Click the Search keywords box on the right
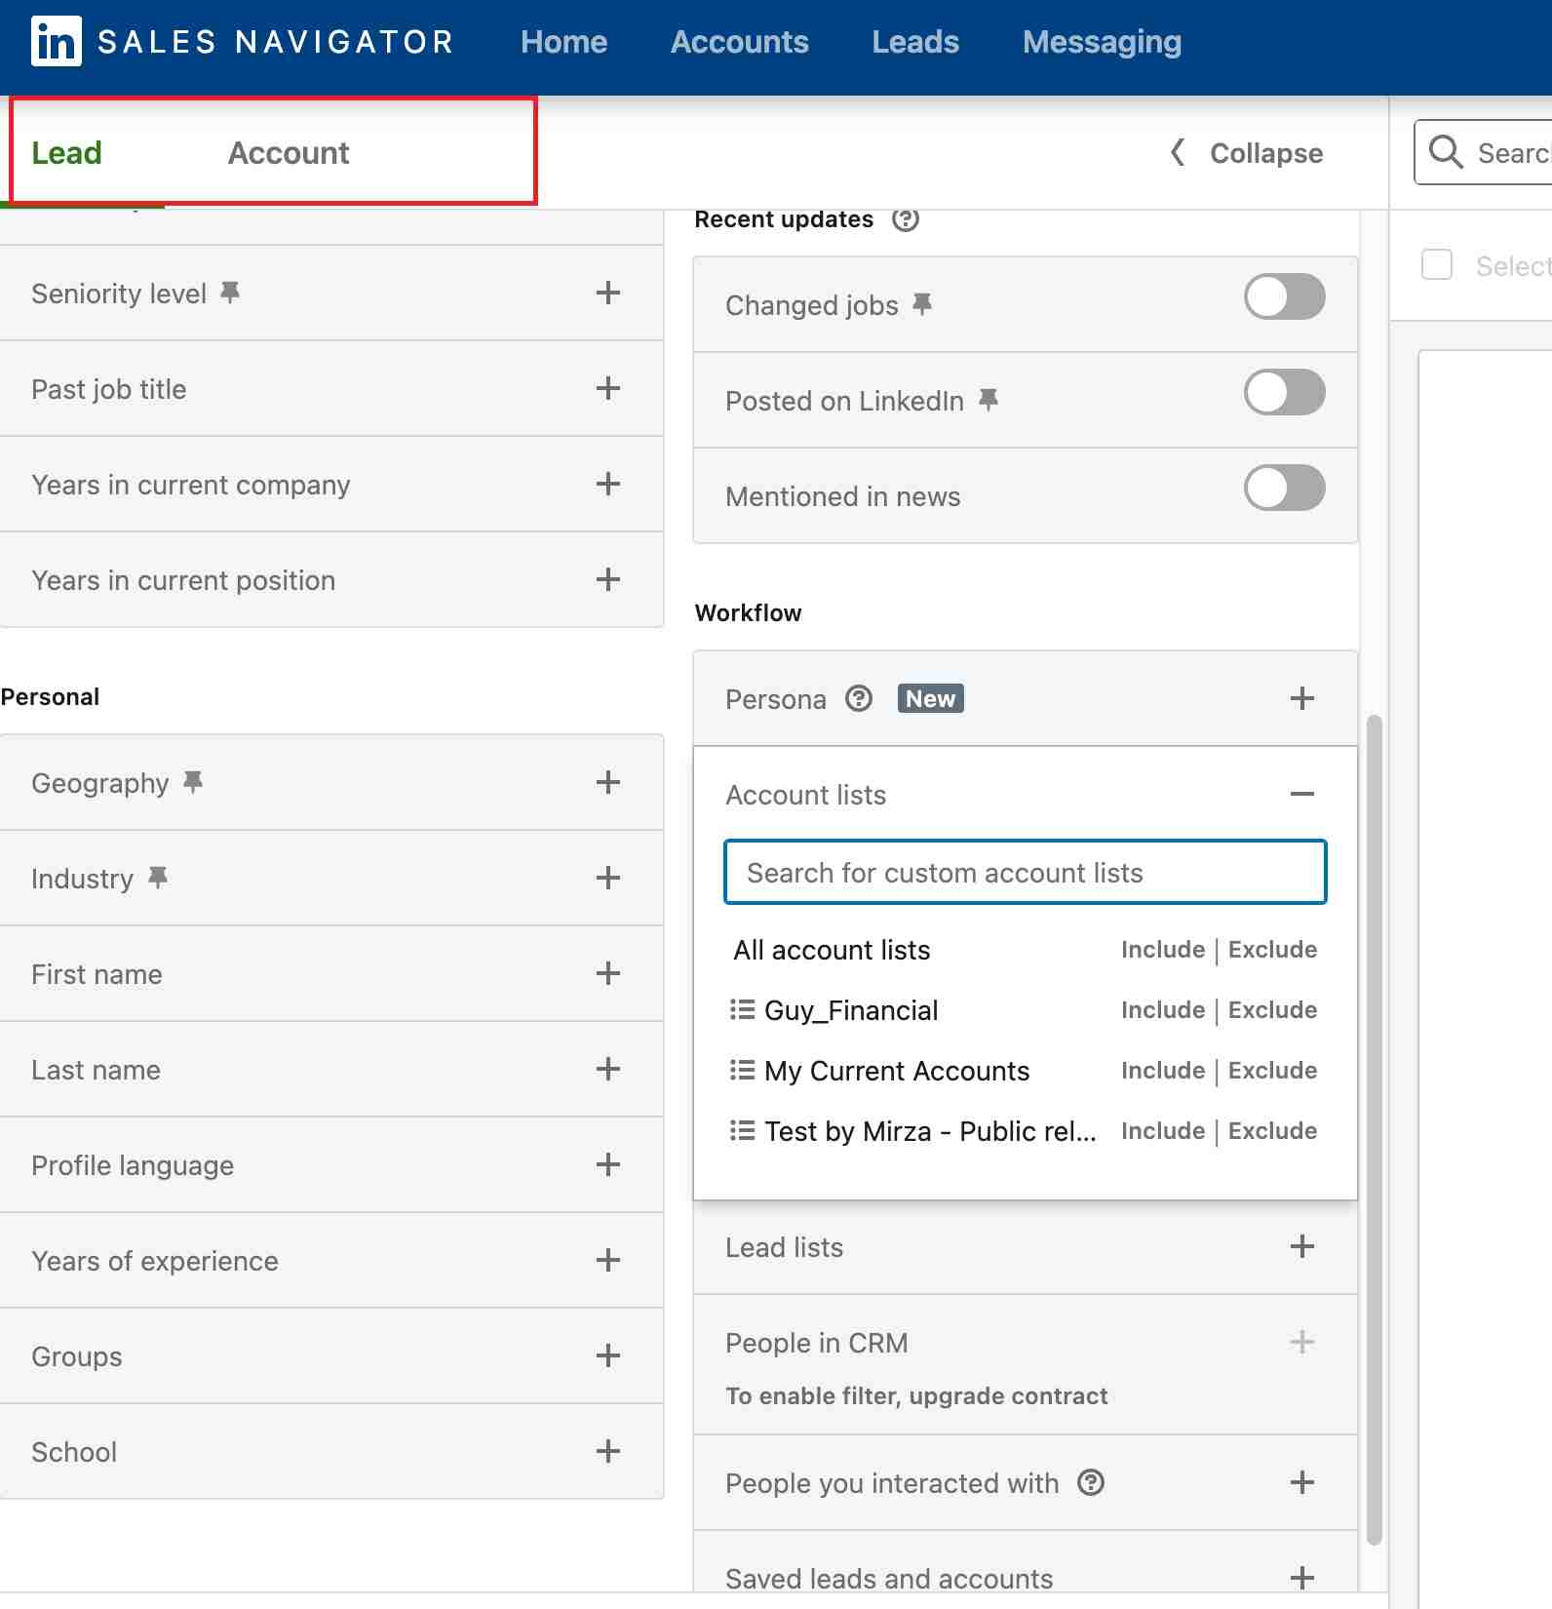1552x1609 pixels. 1483,153
